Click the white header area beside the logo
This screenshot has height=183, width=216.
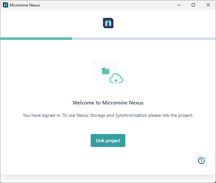click(x=162, y=23)
